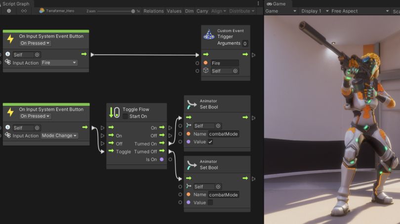Image resolution: width=400 pixels, height=224 pixels.
Task: Click the object picker beside Fire node's Self field
Action: [x=37, y=55]
